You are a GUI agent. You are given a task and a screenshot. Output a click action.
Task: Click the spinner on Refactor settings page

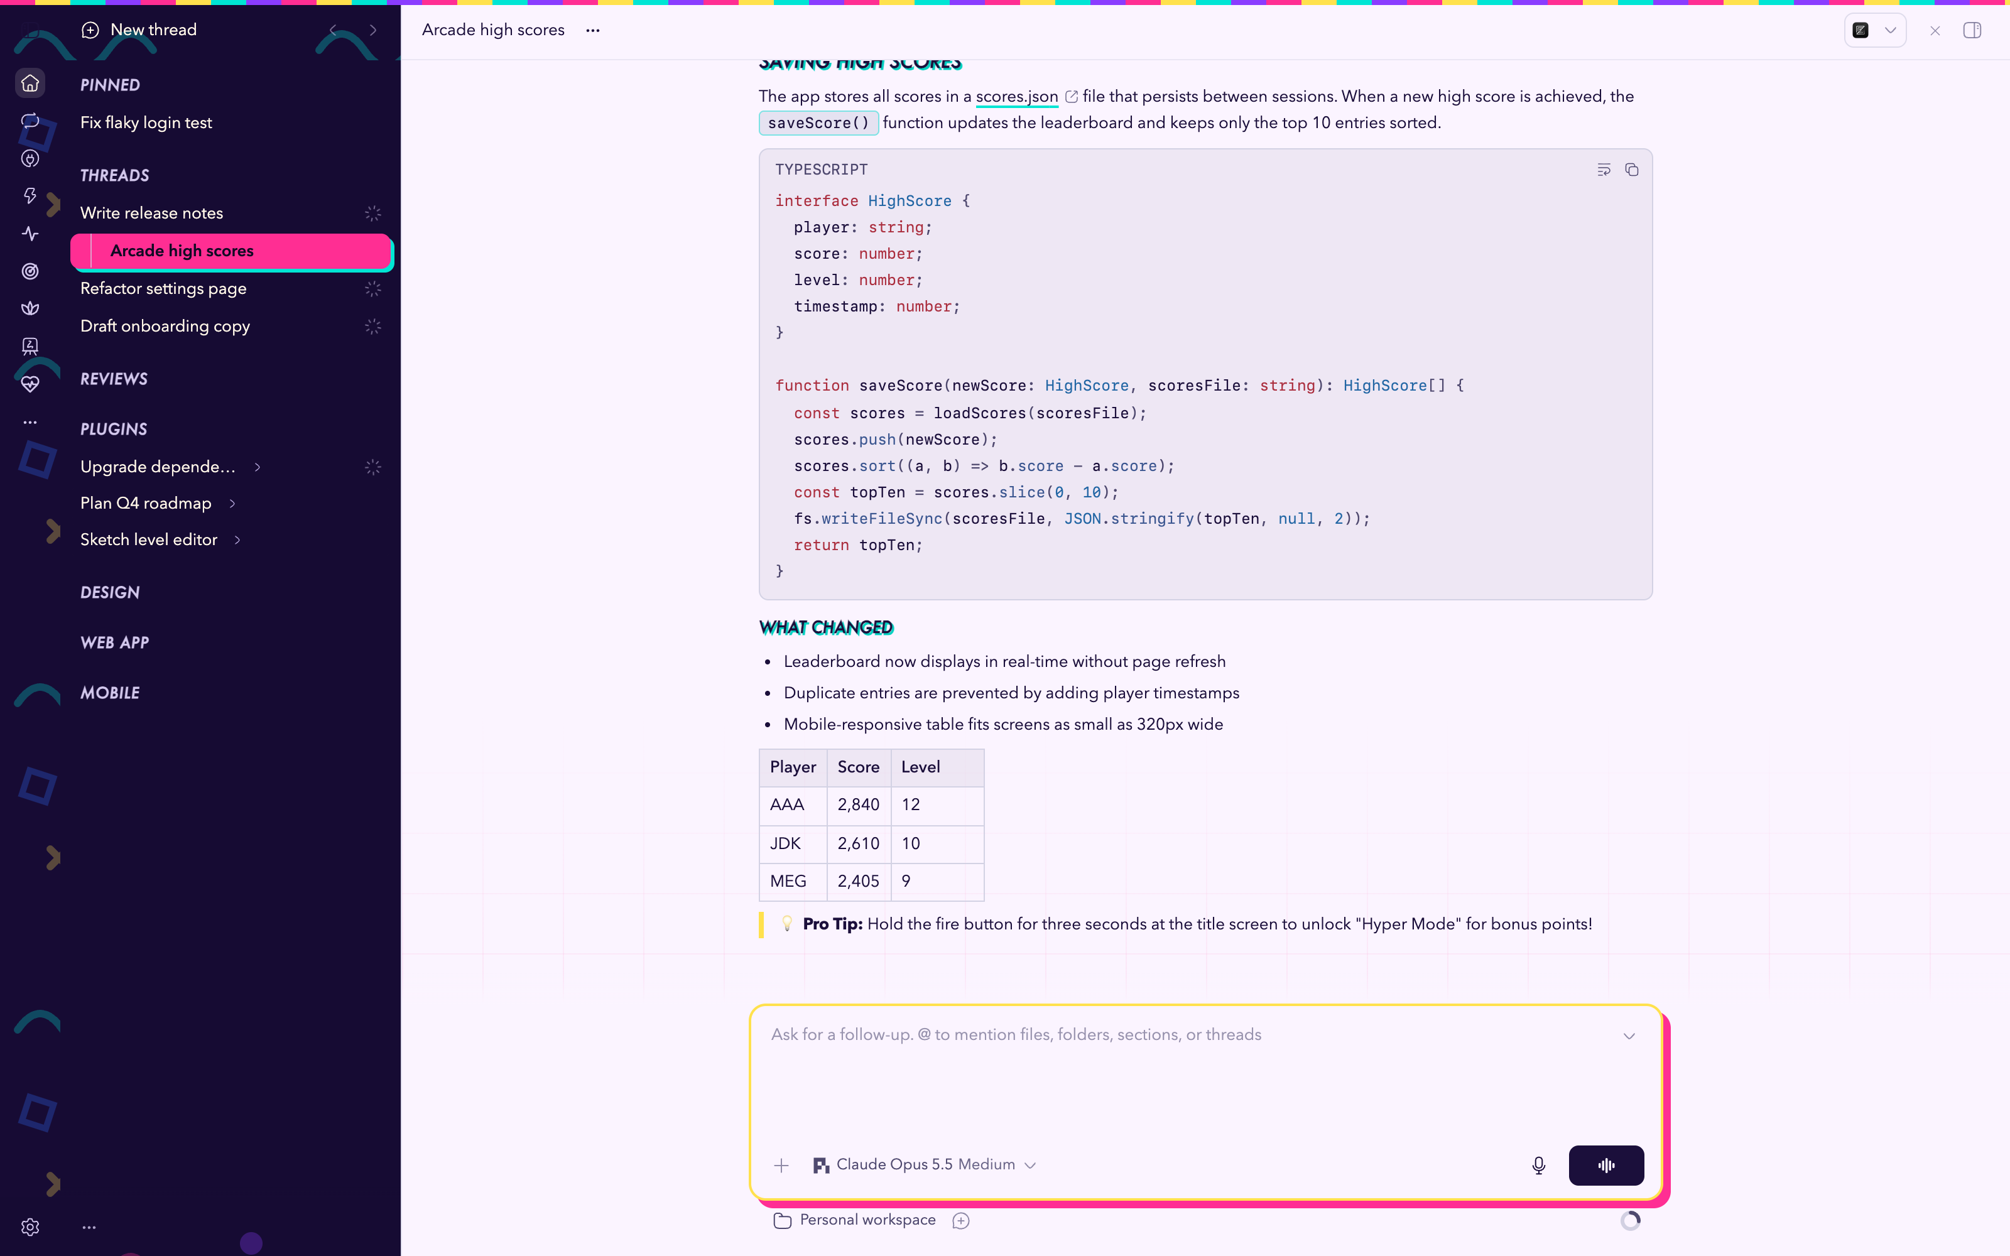(373, 289)
